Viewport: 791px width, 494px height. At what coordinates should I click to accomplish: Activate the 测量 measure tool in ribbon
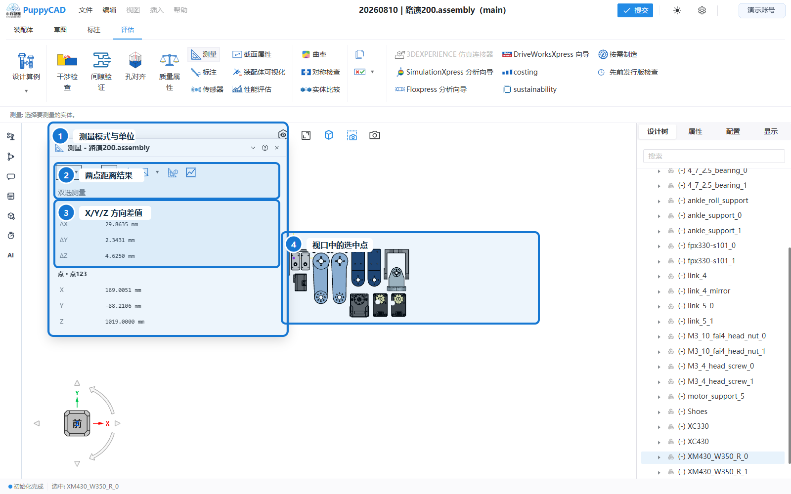pos(204,54)
